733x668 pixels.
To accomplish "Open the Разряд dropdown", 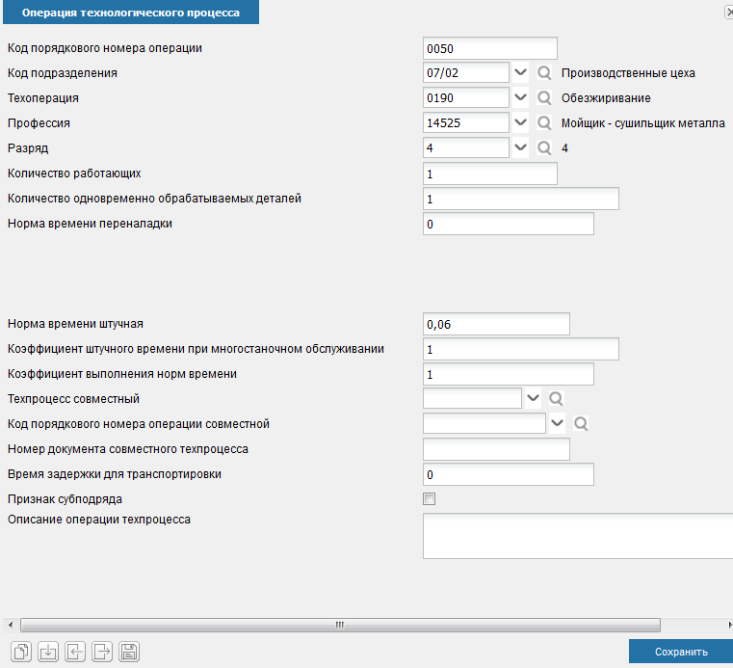I will [x=520, y=147].
